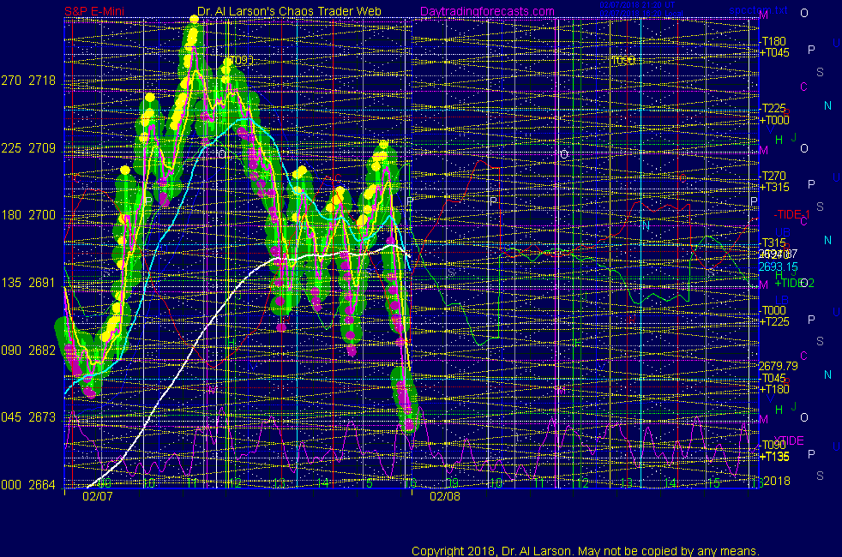This screenshot has height=557, width=842.
Task: Click the '02/07/2018 16:20 Local' timestamp
Action: (641, 14)
